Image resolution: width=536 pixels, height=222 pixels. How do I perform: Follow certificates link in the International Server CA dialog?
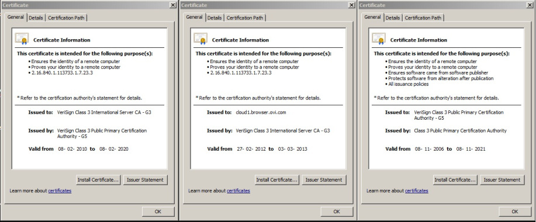pyautogui.click(x=60, y=191)
